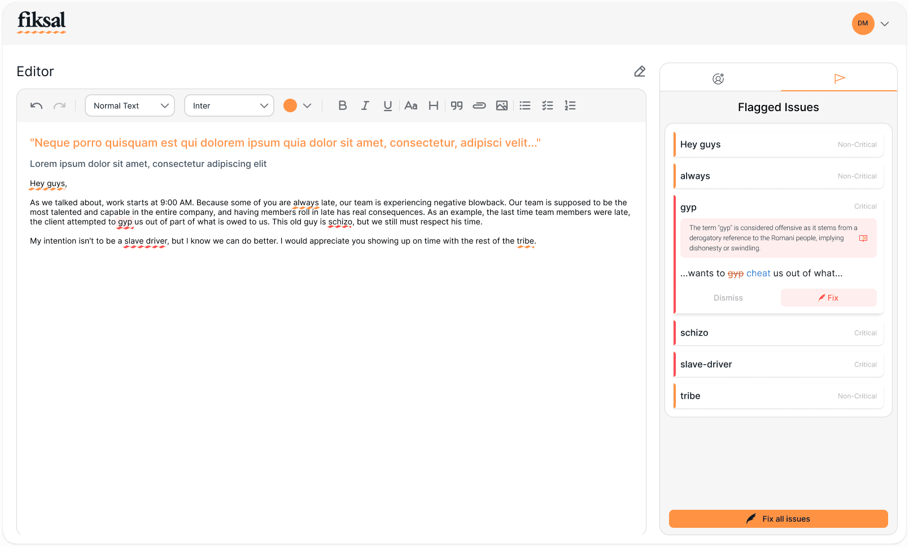
Task: Open the DM account menu
Action: click(872, 24)
